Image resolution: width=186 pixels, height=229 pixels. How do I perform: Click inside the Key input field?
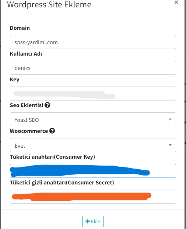[93, 94]
